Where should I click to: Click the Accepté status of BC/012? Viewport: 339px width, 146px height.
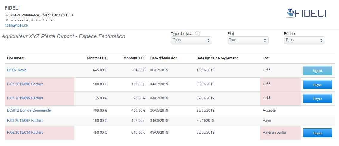tap(269, 110)
